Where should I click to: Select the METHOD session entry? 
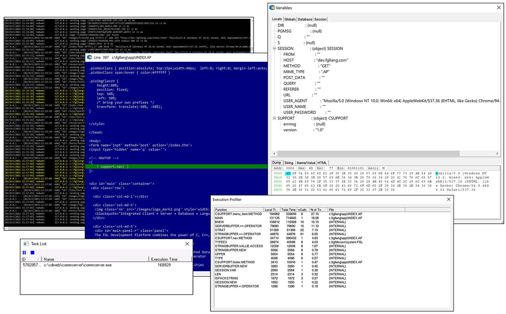coord(307,66)
